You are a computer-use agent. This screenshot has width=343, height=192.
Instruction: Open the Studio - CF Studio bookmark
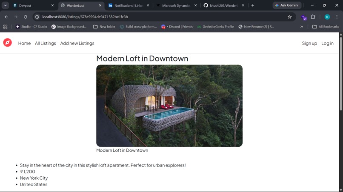click(31, 27)
